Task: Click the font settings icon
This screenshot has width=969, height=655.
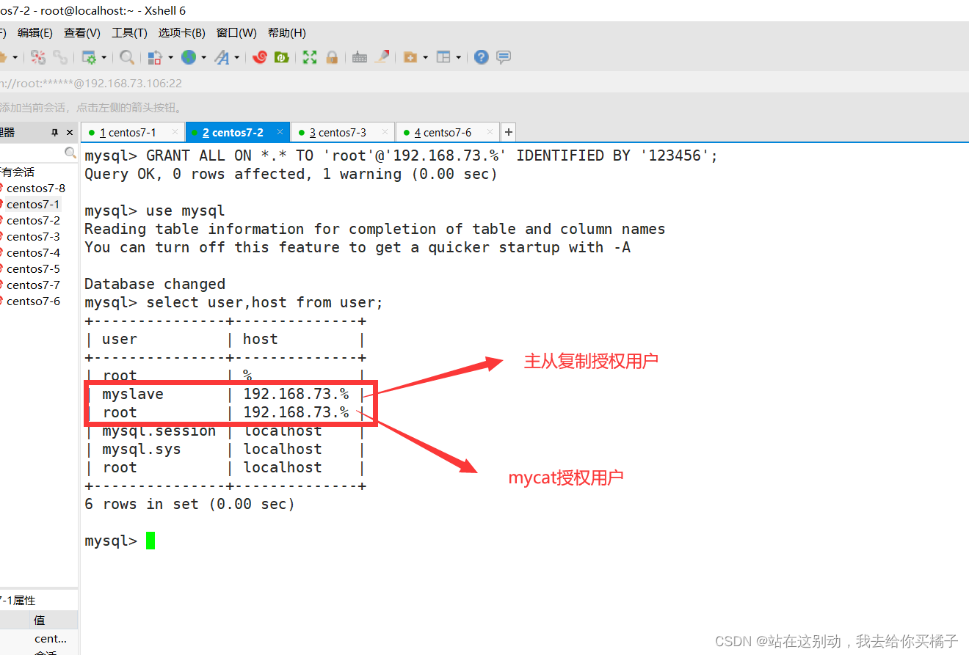Action: pyautogui.click(x=222, y=56)
